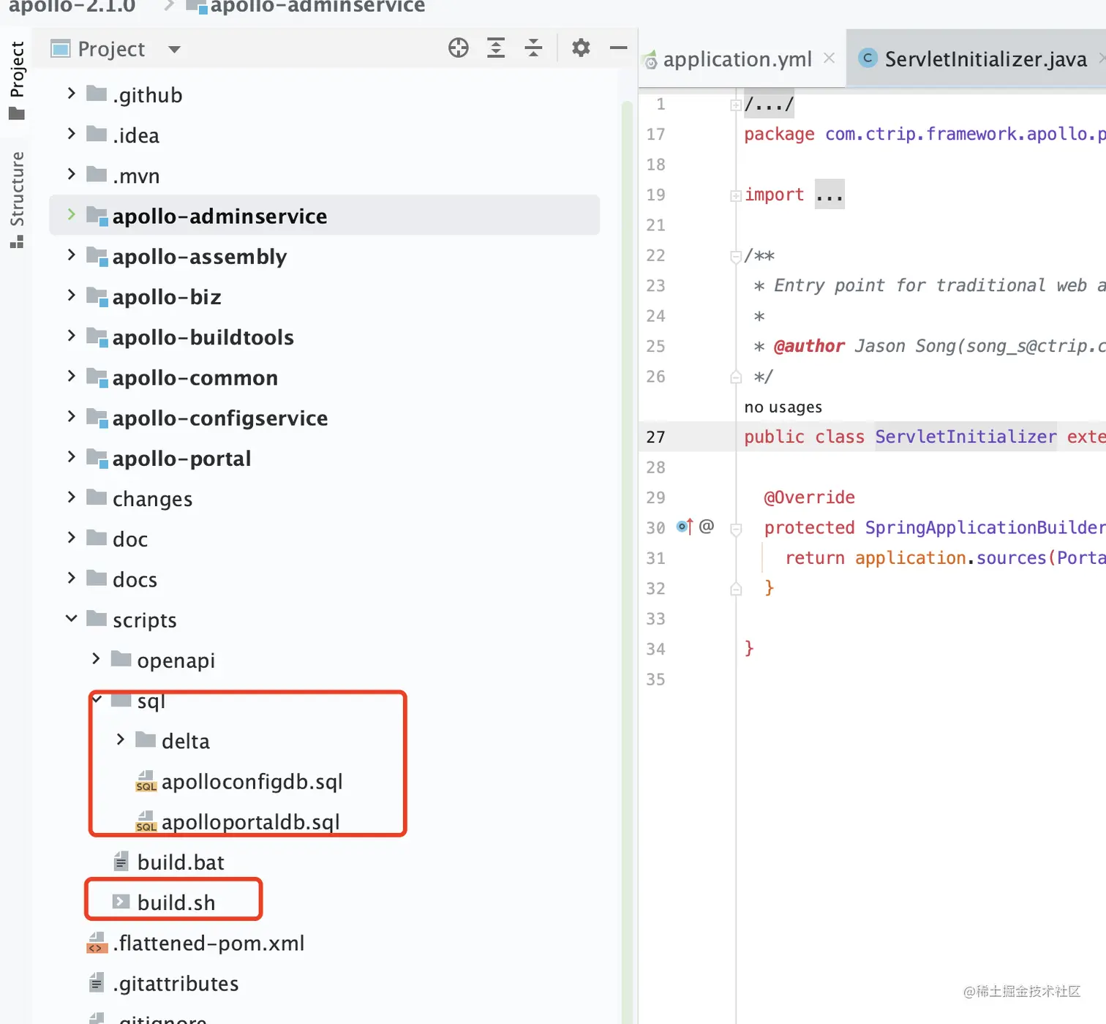Click the @Override annotation
The width and height of the screenshot is (1106, 1024).
click(x=809, y=497)
